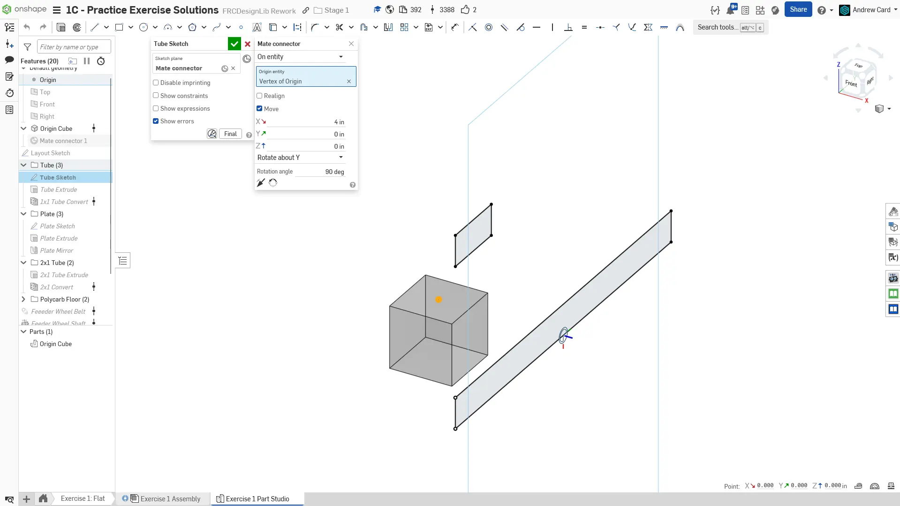Click the Equal constraint icon

point(584,27)
